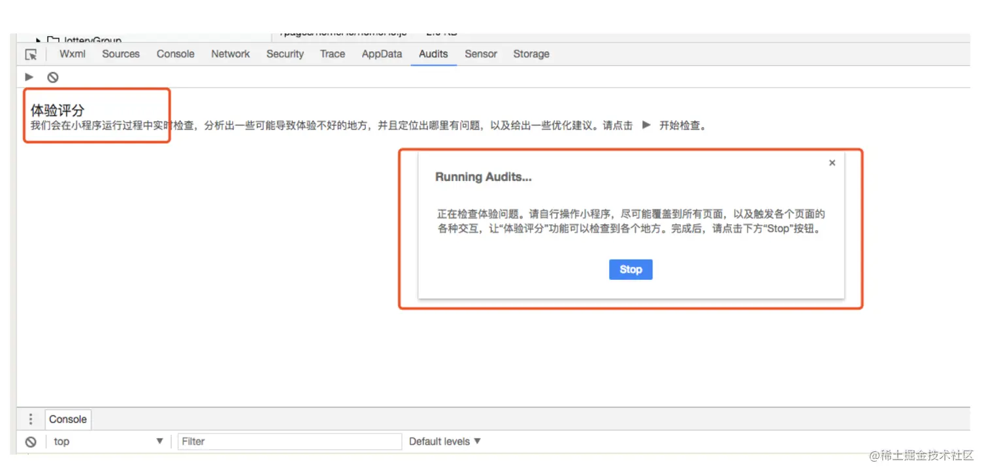The height and width of the screenshot is (476, 988).
Task: Expand the Default levels dropdown
Action: tap(445, 442)
